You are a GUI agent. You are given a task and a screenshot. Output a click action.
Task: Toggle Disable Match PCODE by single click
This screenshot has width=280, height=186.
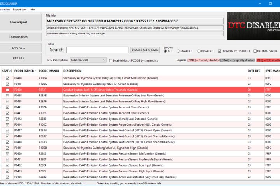pos(111,60)
